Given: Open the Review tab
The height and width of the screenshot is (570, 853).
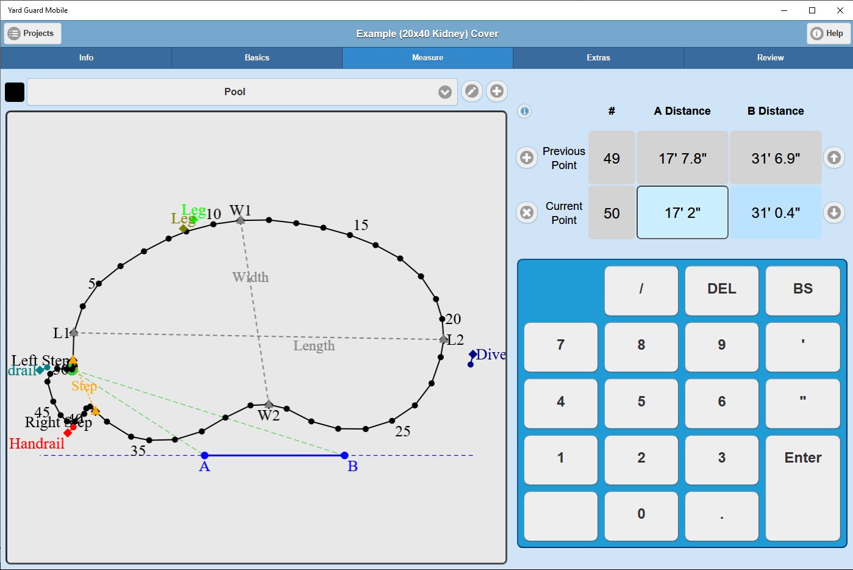Looking at the screenshot, I should (770, 57).
